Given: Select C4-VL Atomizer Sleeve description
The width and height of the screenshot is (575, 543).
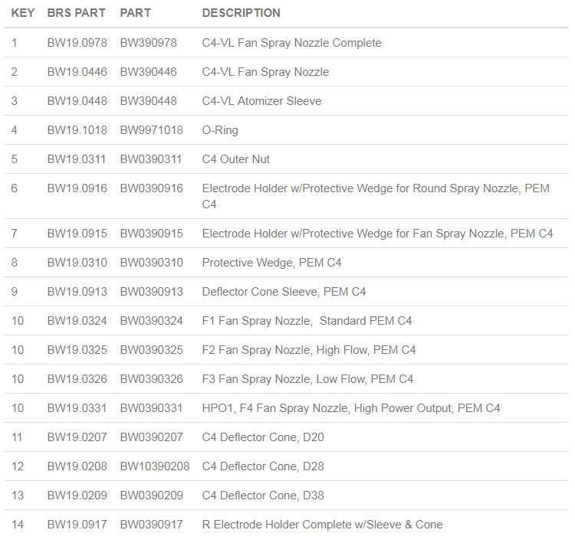Looking at the screenshot, I should 261,101.
